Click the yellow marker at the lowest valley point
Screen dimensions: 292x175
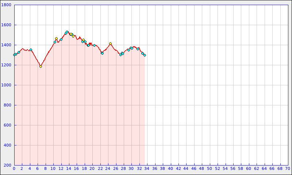pos(41,66)
